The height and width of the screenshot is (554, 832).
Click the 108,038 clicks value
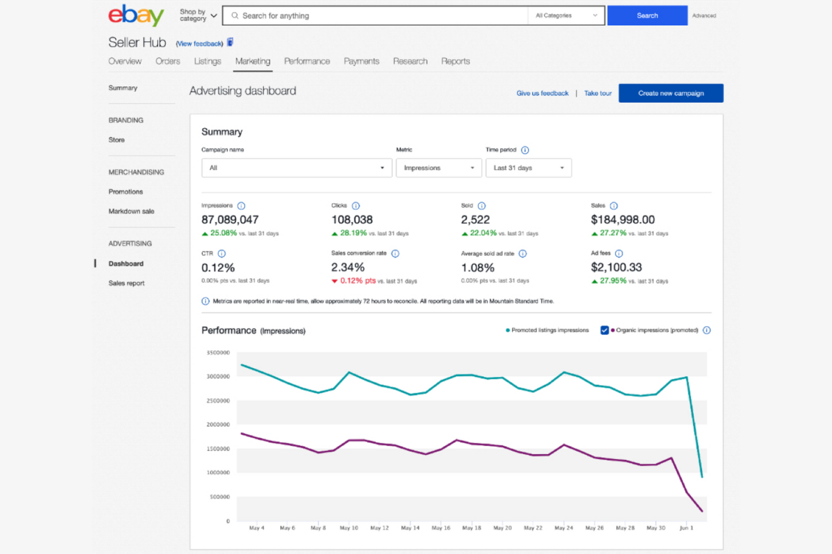pos(352,220)
